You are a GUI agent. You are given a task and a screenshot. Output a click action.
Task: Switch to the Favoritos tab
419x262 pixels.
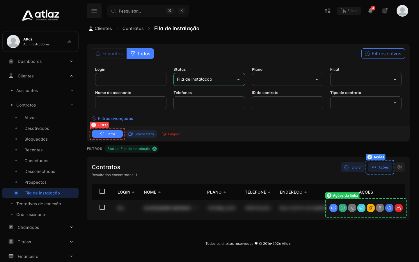(109, 54)
